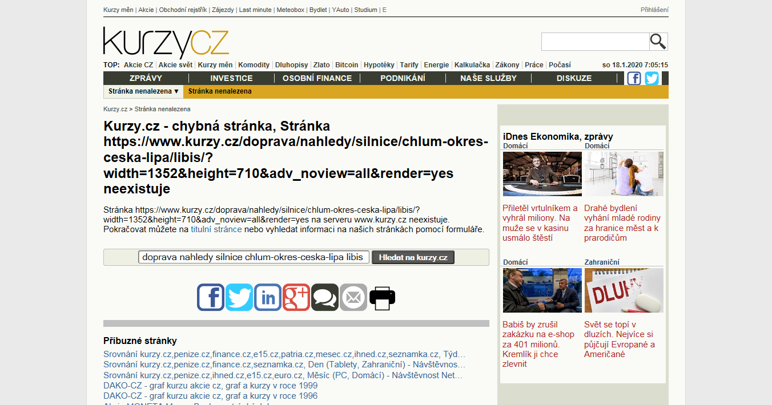
Task: Print page using printer icon
Action: click(382, 297)
